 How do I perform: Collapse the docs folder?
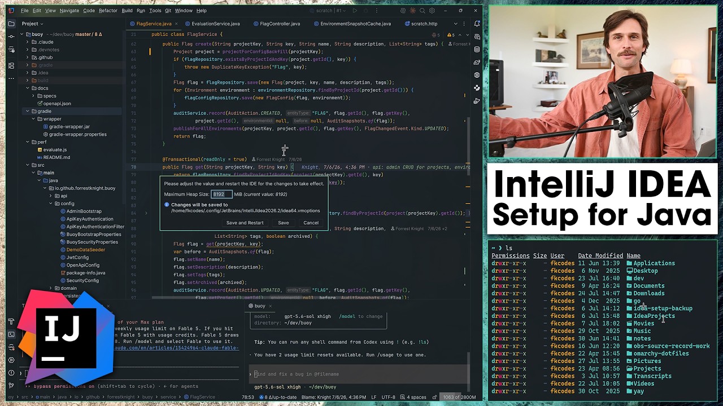(27, 88)
